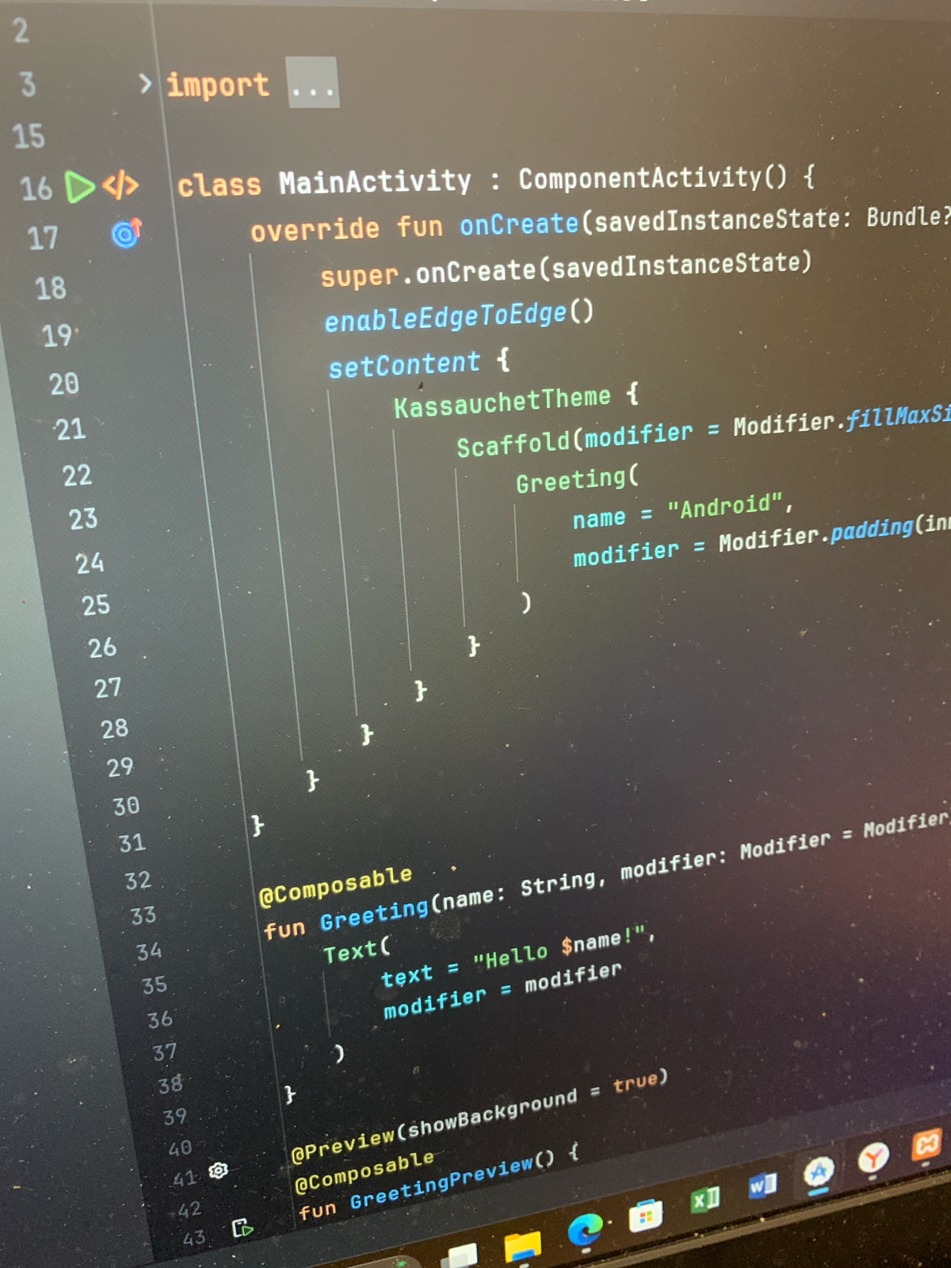The image size is (951, 1268).
Task: Click line number 36 in gutter
Action: 160,1019
